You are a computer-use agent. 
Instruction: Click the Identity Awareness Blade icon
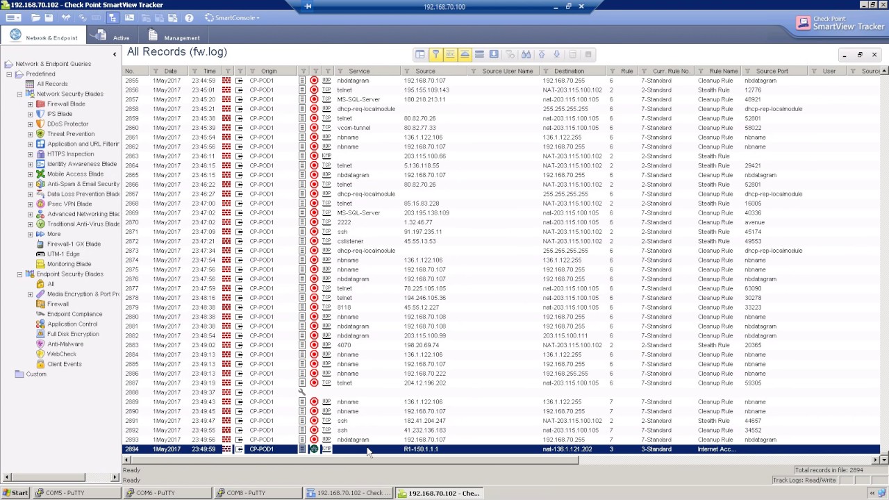coord(40,164)
